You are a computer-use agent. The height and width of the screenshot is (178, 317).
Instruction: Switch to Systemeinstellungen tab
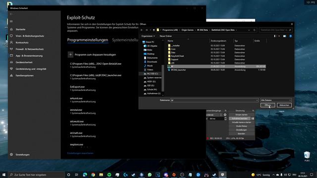125,40
